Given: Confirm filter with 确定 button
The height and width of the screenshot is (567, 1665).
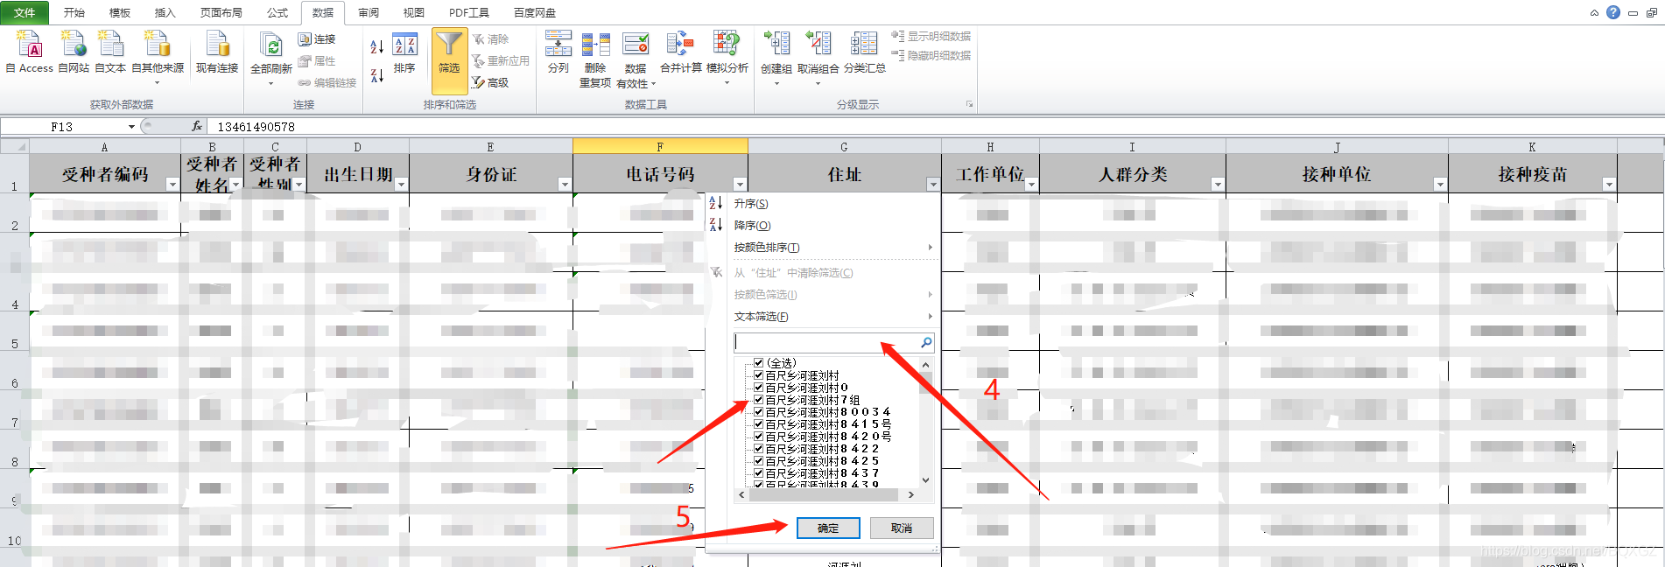Looking at the screenshot, I should coord(828,528).
